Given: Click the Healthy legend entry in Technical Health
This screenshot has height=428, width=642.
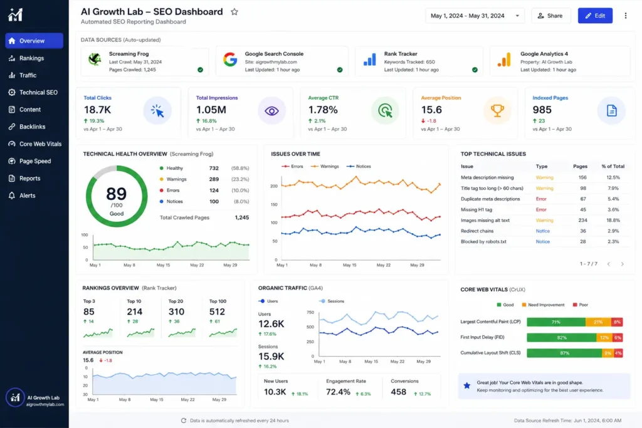Looking at the screenshot, I should pos(171,168).
